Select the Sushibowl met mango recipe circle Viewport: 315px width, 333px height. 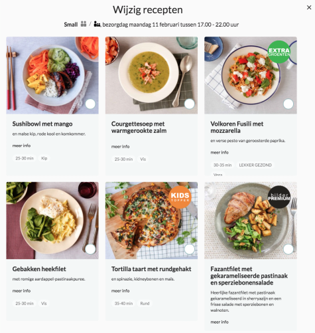coord(90,104)
